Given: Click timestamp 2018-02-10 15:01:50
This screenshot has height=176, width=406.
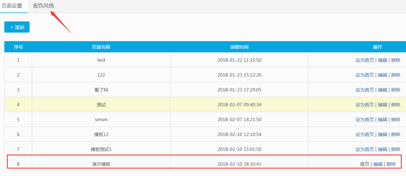Looking at the screenshot, I should [x=239, y=149].
